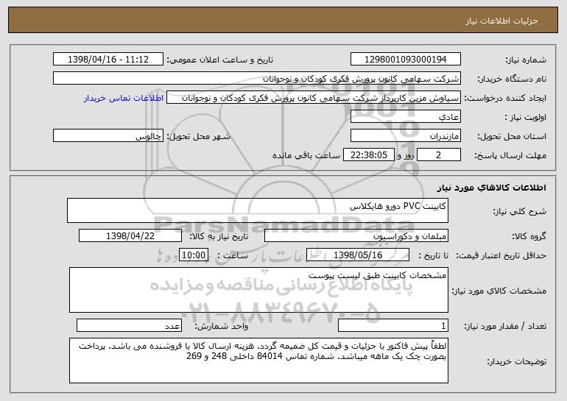
Task: Click the buyer notes text area
Action: pos(258,361)
